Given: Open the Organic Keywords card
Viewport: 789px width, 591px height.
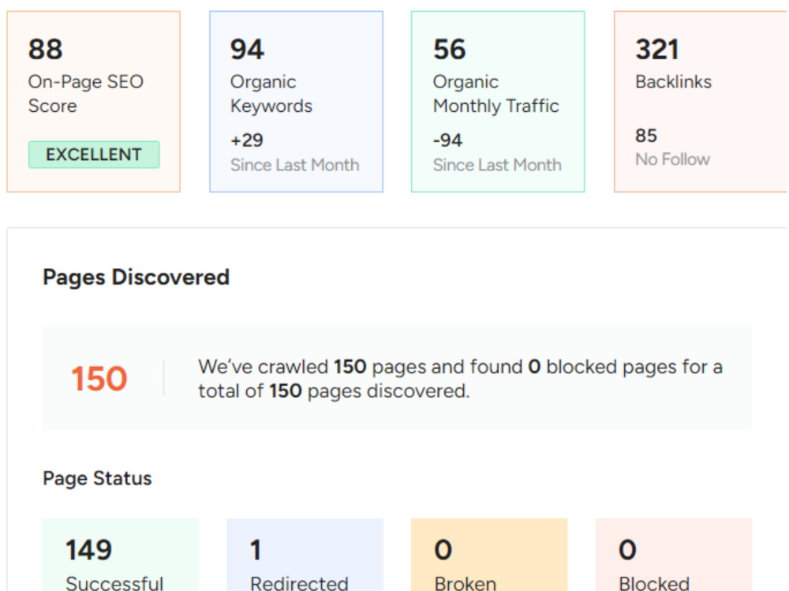Looking at the screenshot, I should pyautogui.click(x=297, y=102).
